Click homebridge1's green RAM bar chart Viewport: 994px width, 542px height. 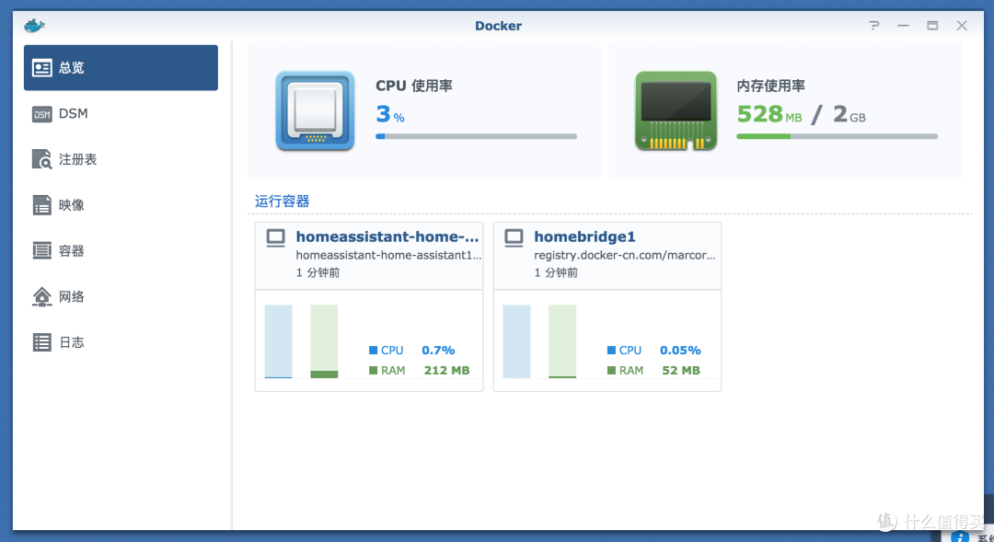point(562,341)
